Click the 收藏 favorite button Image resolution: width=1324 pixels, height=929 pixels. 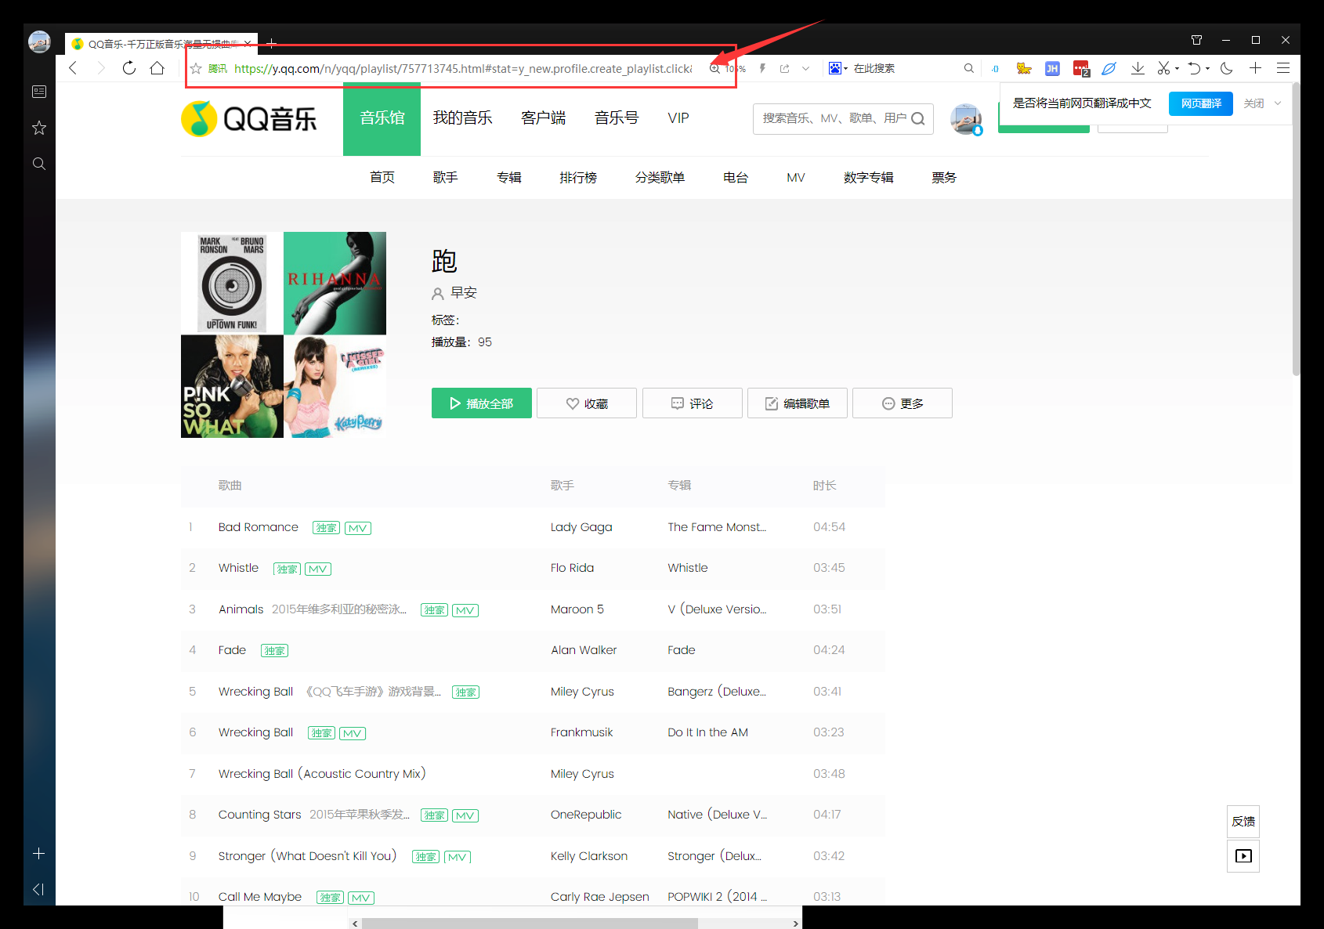pos(587,403)
